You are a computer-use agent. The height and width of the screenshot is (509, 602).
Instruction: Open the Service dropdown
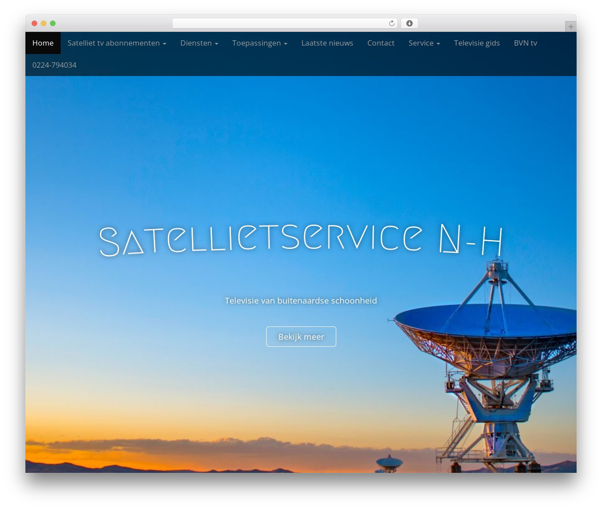424,43
